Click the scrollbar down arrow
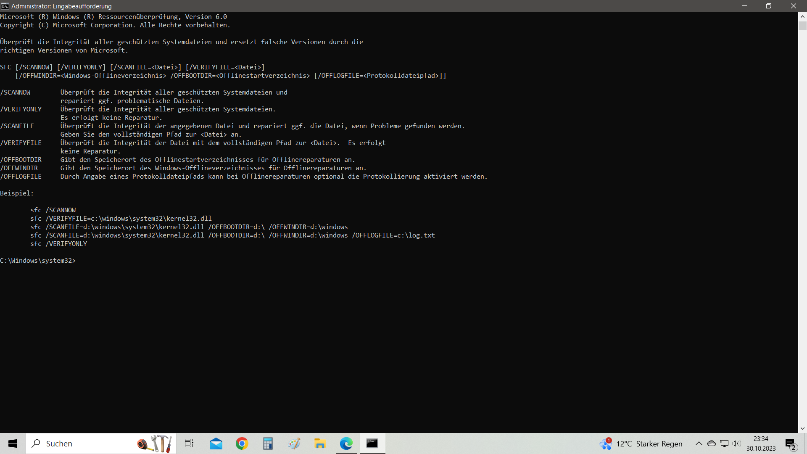This screenshot has width=807, height=454. (x=802, y=429)
